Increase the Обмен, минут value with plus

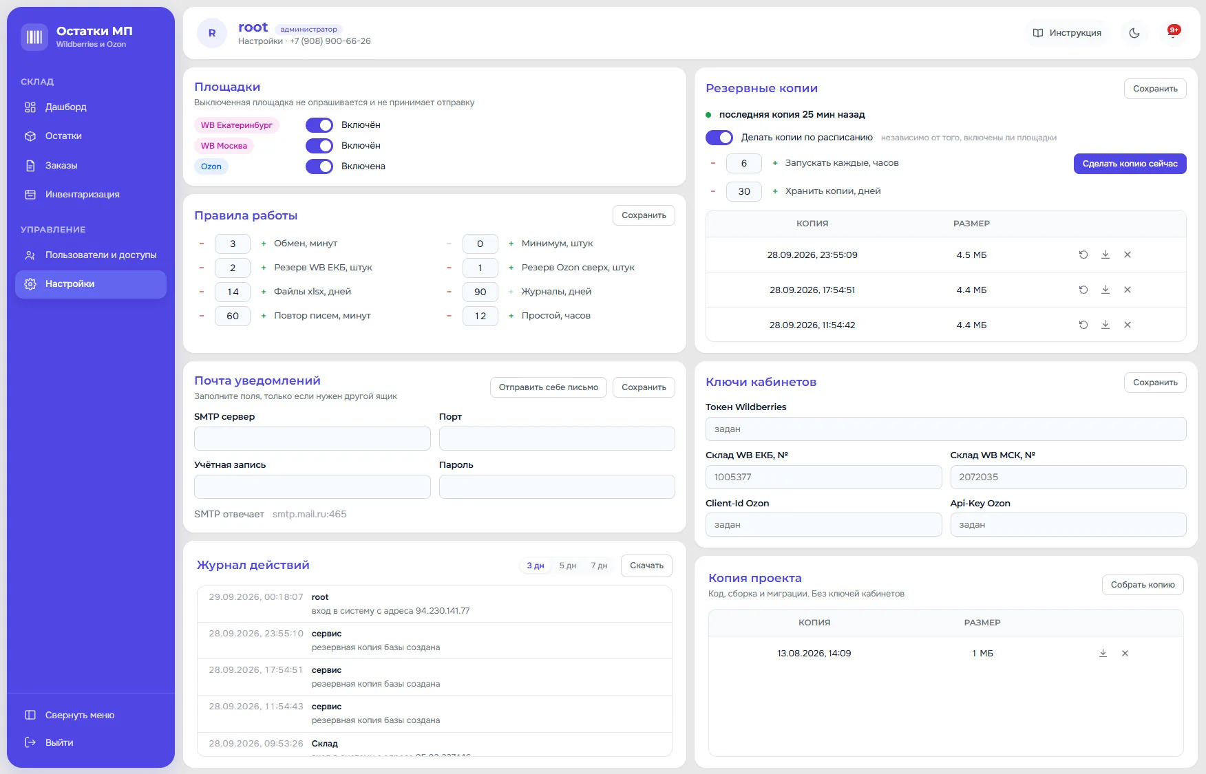(x=264, y=244)
